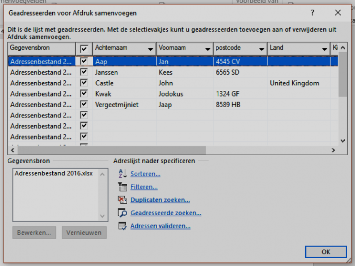Click the Filteren funnel icon

pos(122,187)
